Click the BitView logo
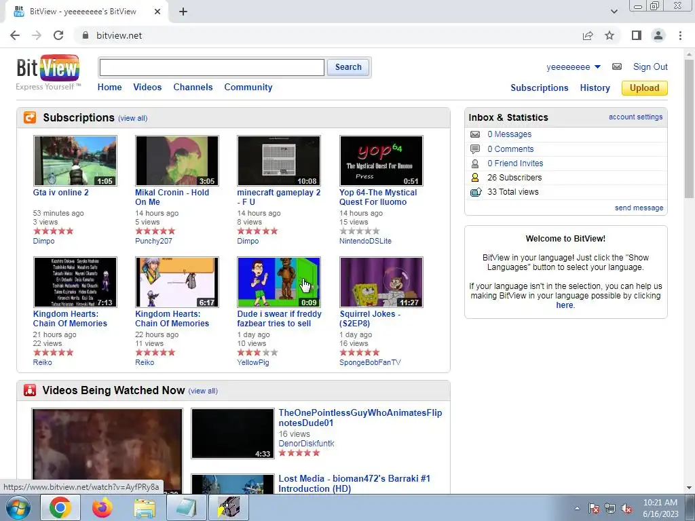 coord(48,72)
